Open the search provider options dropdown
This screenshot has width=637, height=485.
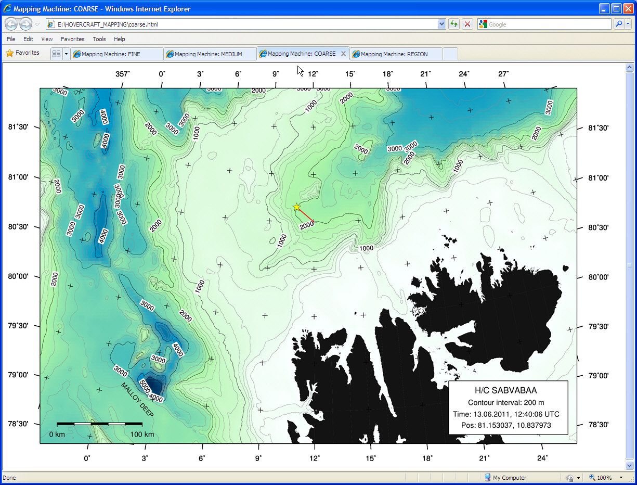tap(628, 24)
